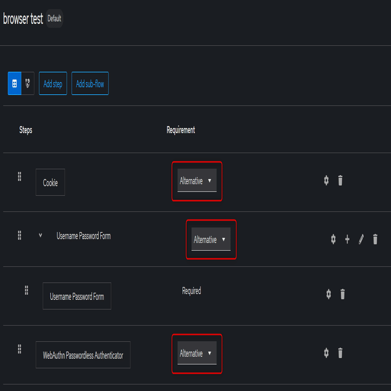The image size is (391, 391).
Task: Edit the Username Password Form sub-flow with the pencil icon
Action: [361, 239]
